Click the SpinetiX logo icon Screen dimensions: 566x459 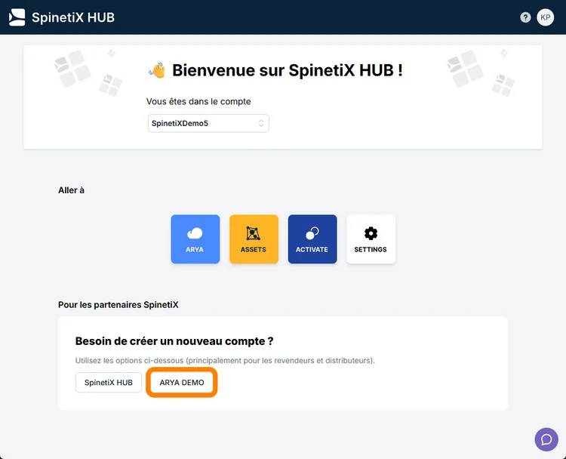(17, 17)
